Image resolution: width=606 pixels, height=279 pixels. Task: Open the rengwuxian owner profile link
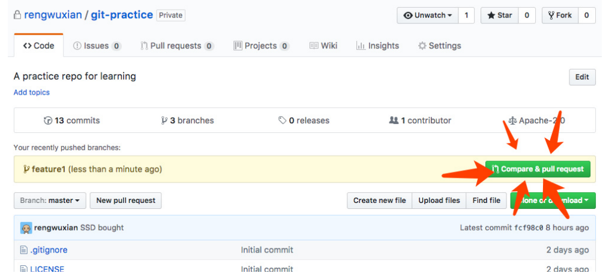coord(53,15)
